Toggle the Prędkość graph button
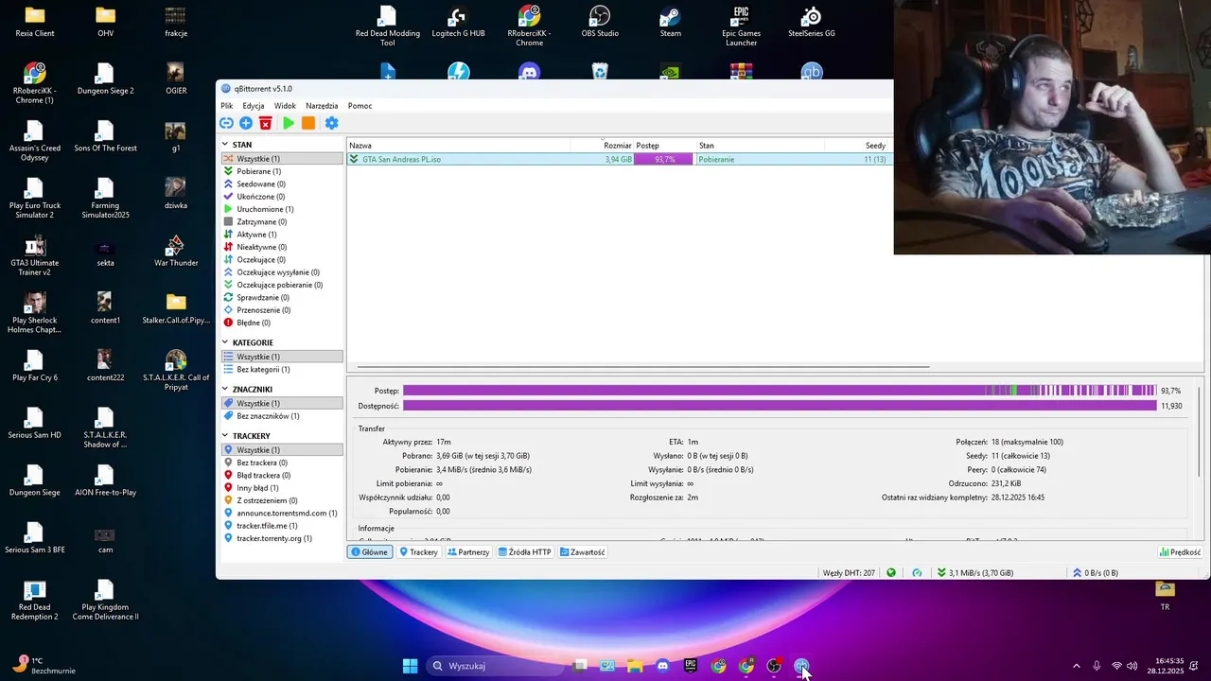Screen dimensions: 1211x681 point(1180,552)
